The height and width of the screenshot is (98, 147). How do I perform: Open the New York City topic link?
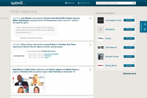coord(55,72)
